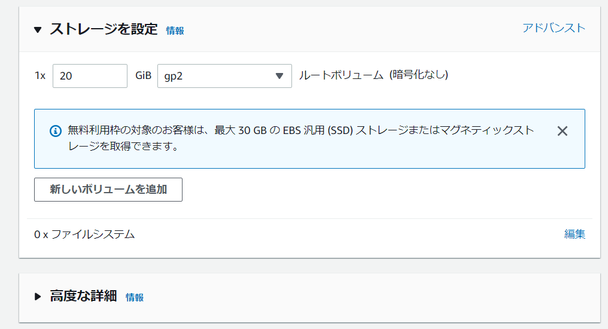
Task: Open 情報 link beside ストレージを設定
Action: click(x=175, y=31)
